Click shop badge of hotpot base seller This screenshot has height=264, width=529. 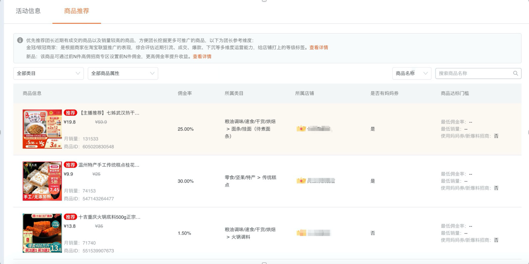[301, 233]
